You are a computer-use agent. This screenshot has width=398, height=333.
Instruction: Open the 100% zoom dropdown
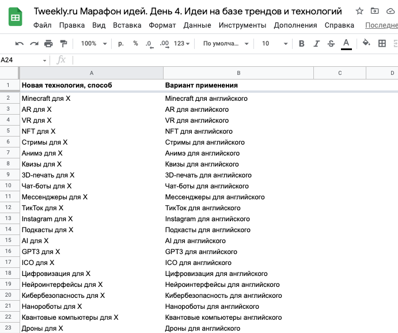(x=94, y=43)
